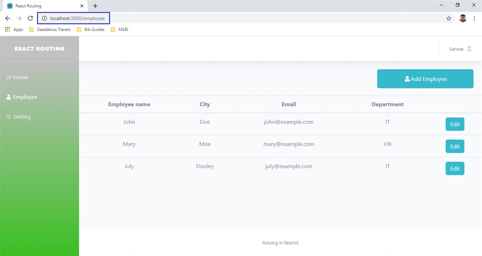
Task: Open the MSBI bookmark folder
Action: [x=119, y=30]
